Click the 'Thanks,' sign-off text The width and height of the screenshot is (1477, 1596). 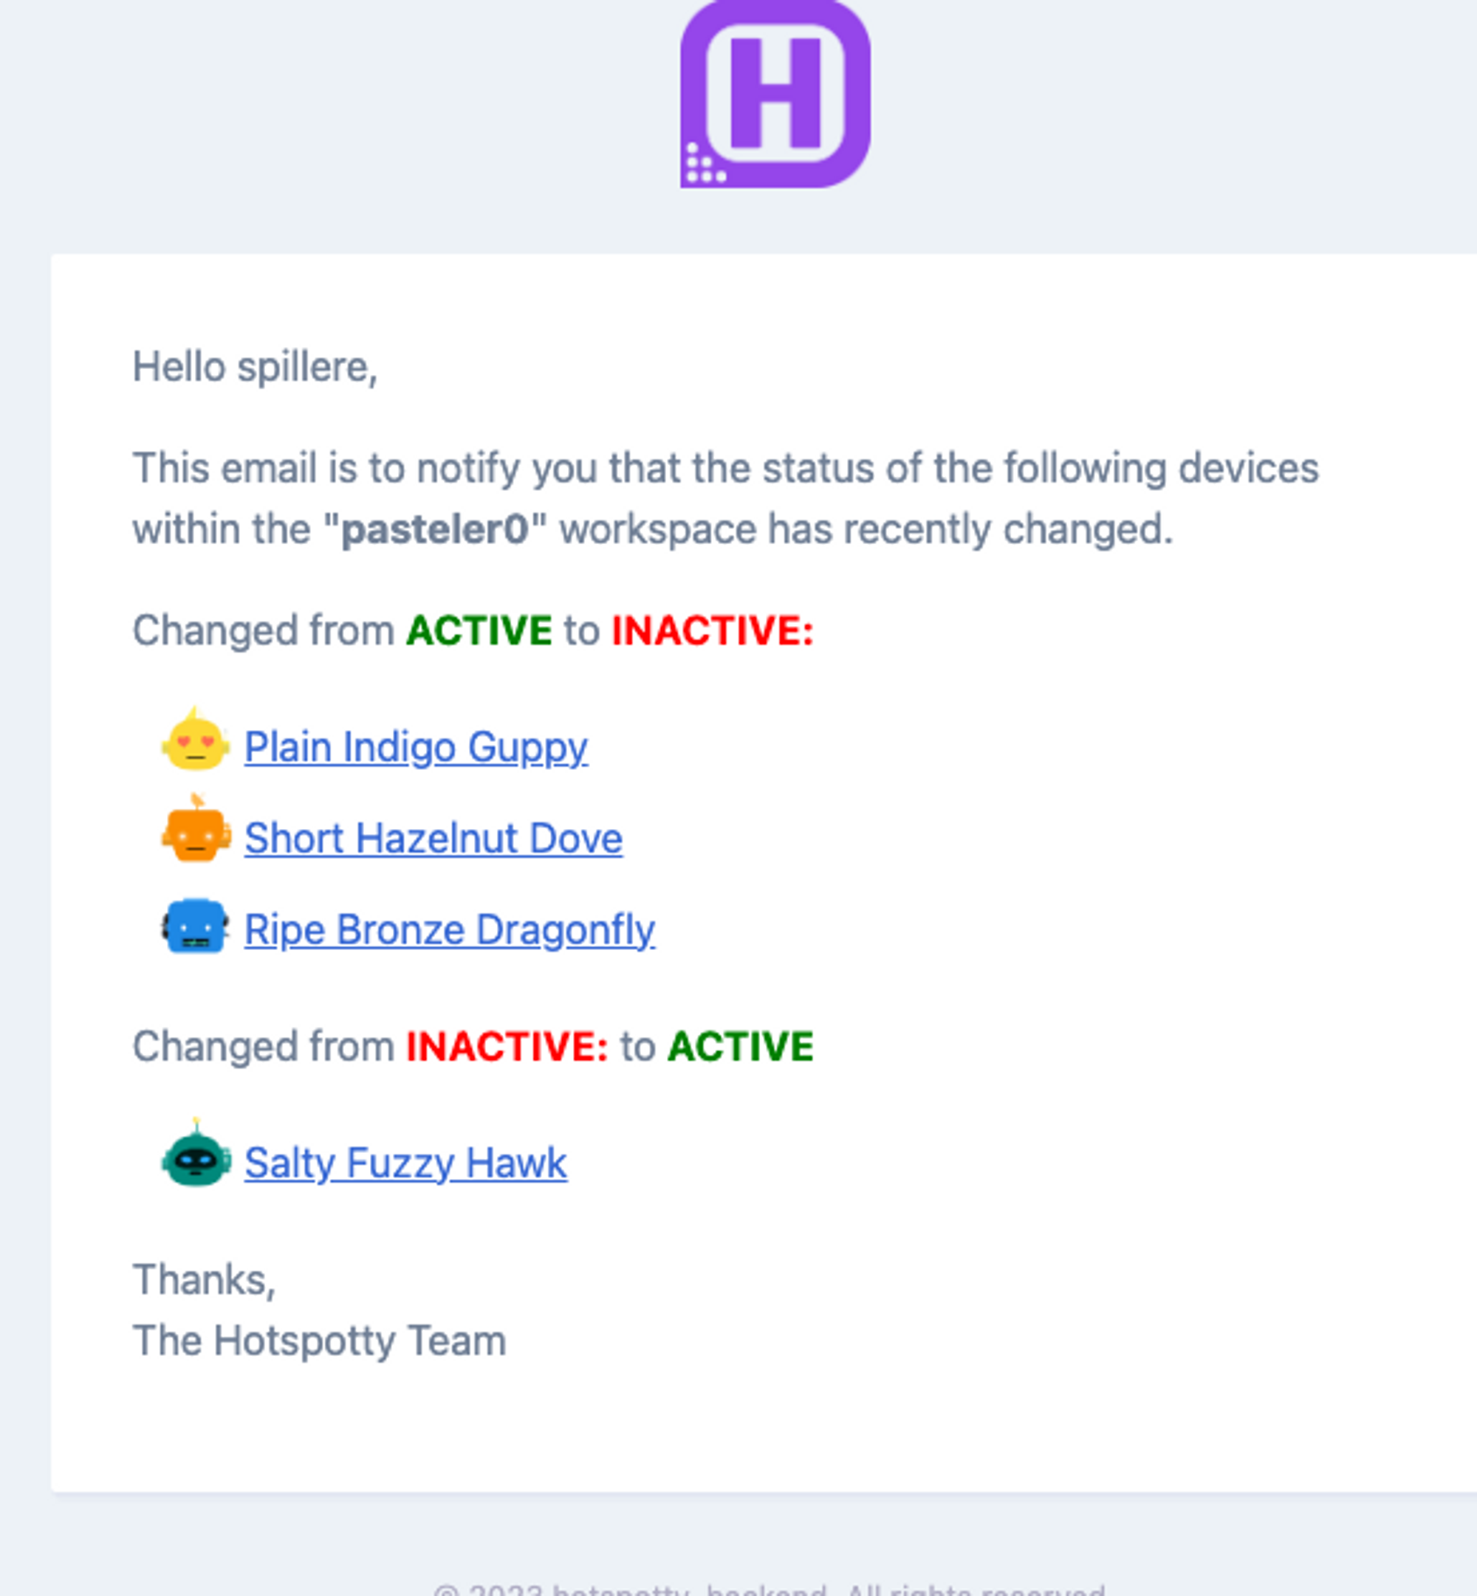click(x=204, y=1279)
